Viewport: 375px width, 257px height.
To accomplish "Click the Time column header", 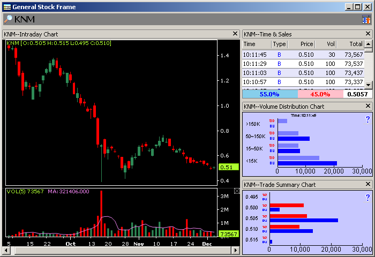I will [x=257, y=44].
